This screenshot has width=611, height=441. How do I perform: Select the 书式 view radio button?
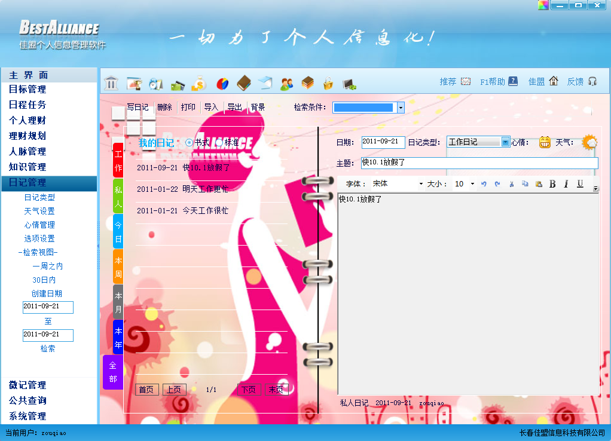coord(190,143)
